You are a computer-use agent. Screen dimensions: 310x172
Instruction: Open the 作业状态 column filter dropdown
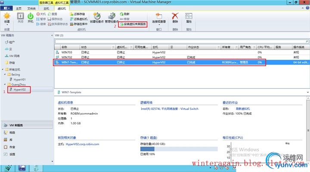click(218, 47)
